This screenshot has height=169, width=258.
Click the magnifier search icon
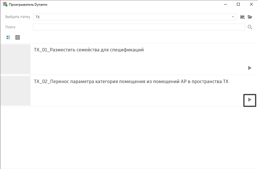coord(250,27)
